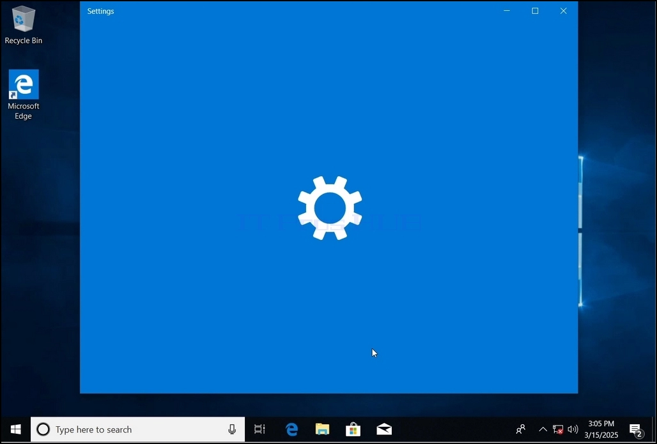The image size is (657, 444).
Task: Open the Action Center notifications icon
Action: click(636, 429)
